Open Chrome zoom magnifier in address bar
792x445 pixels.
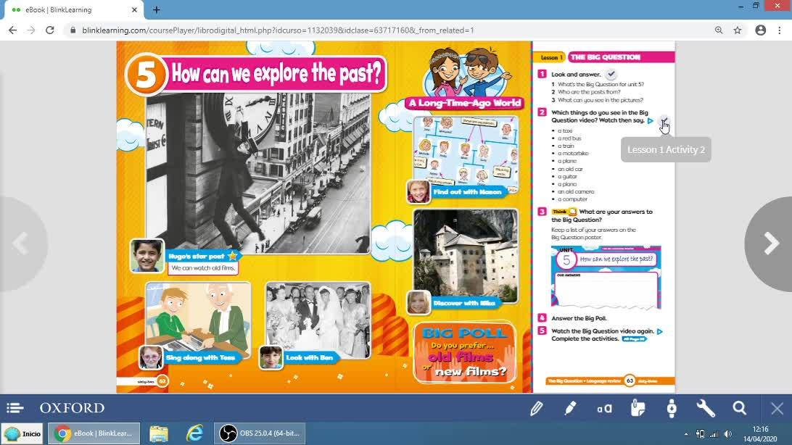tap(719, 30)
